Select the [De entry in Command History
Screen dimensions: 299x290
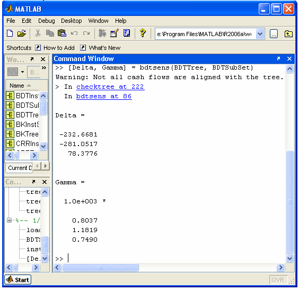pos(33,259)
